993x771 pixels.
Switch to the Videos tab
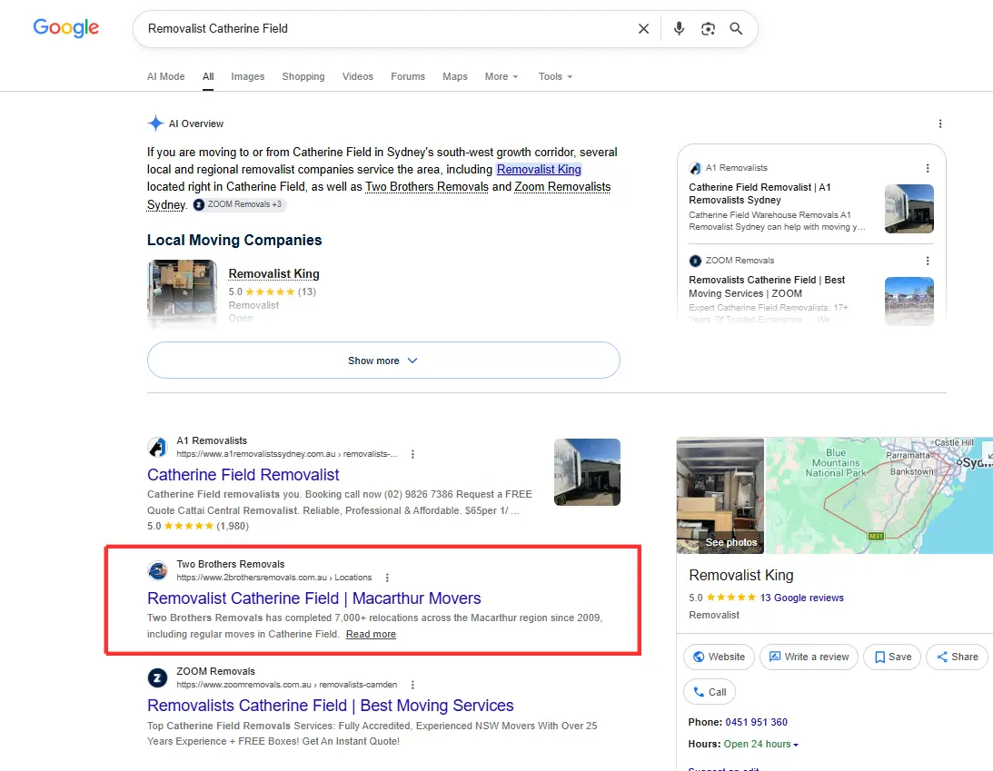click(x=358, y=76)
